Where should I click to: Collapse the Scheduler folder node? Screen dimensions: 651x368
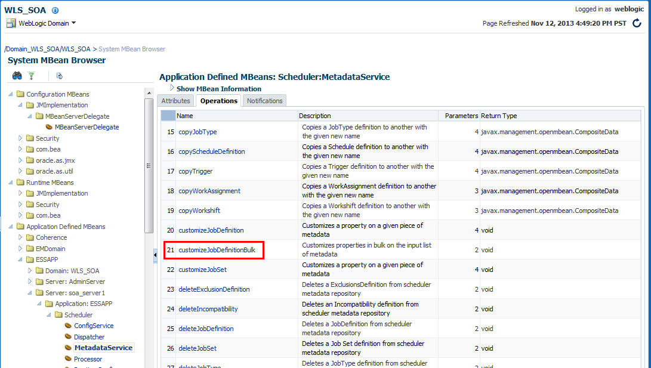(48, 315)
